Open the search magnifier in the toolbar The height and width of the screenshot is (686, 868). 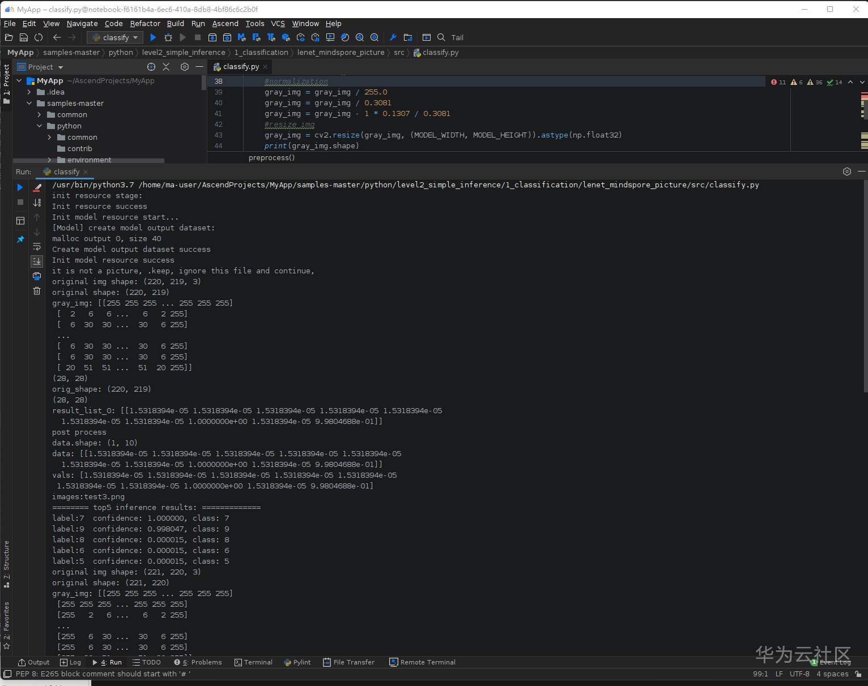441,37
